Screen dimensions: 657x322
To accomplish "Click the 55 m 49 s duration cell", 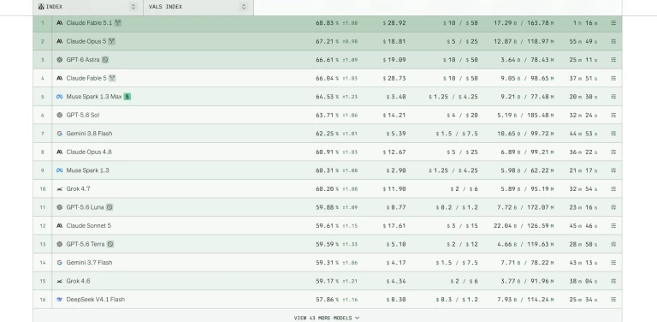I will 583,41.
